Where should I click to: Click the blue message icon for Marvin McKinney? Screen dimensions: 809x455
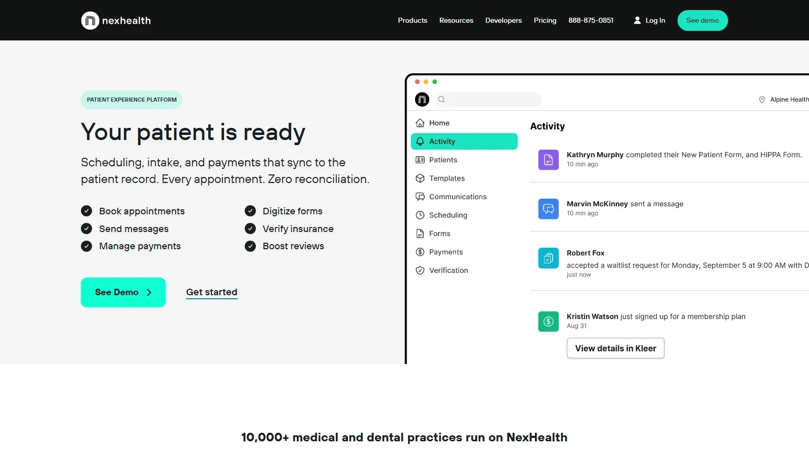549,209
